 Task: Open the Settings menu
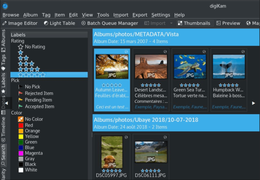click(161, 15)
